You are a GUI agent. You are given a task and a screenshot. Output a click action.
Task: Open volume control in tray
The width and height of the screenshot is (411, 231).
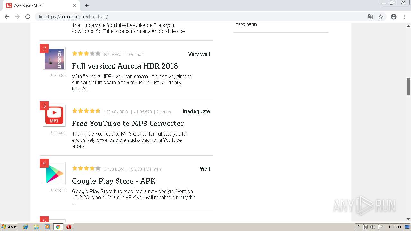(x=372, y=227)
